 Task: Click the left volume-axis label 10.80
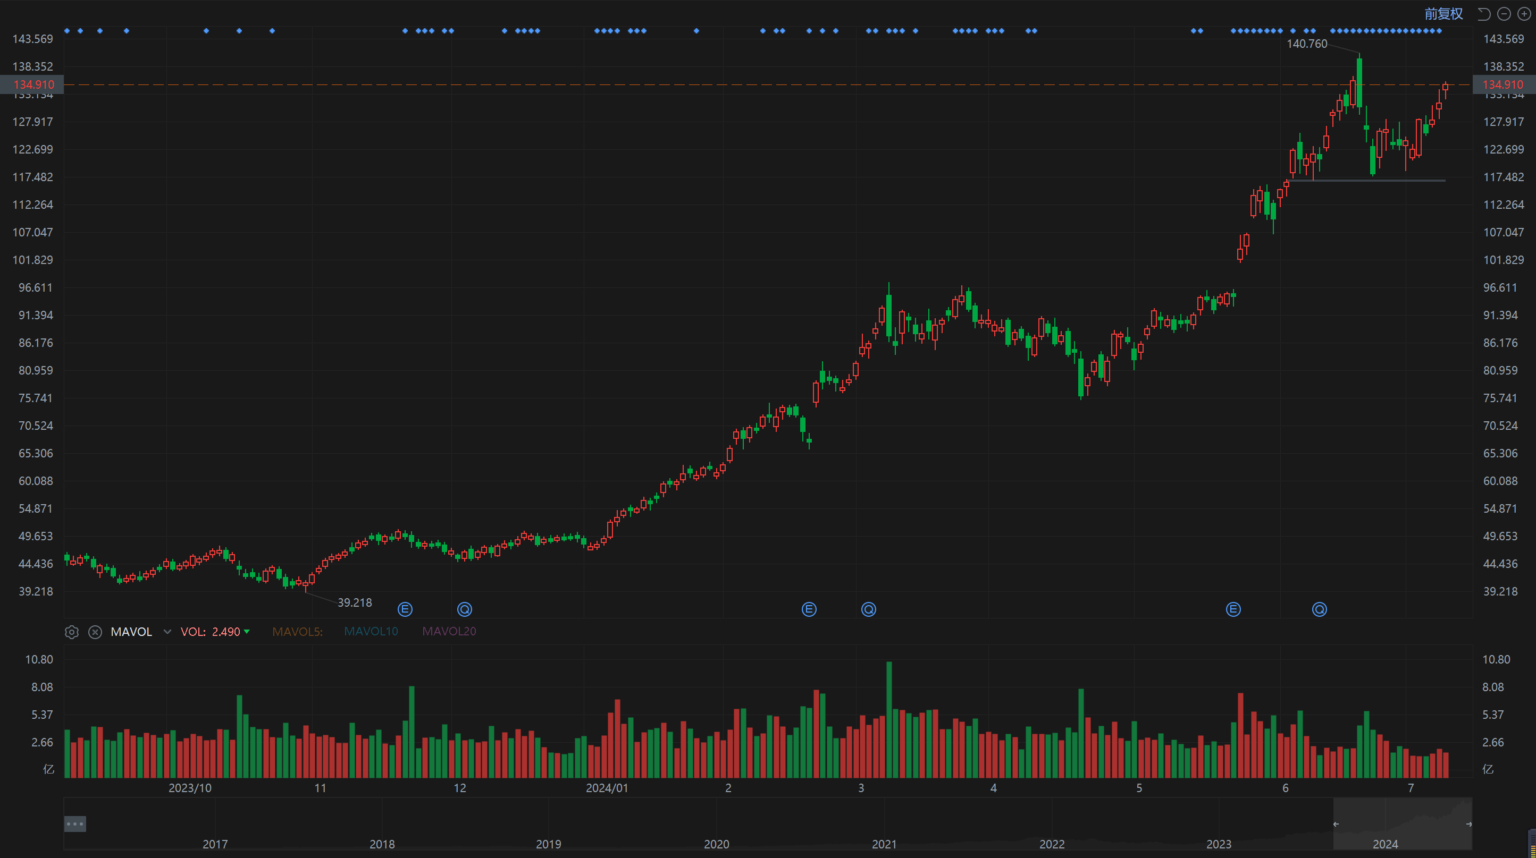(x=39, y=659)
